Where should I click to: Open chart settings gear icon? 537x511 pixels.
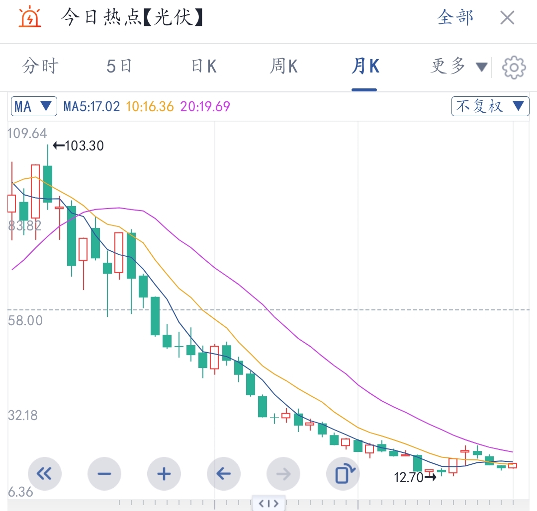pyautogui.click(x=514, y=68)
